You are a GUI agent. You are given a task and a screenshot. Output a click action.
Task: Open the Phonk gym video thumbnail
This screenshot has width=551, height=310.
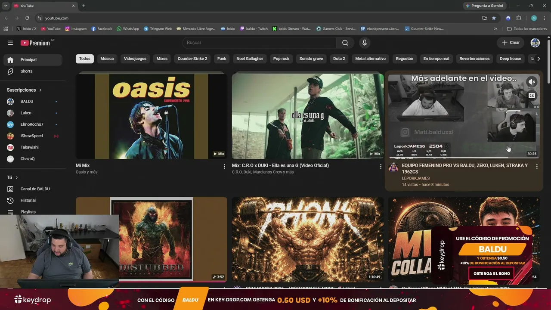pyautogui.click(x=308, y=239)
